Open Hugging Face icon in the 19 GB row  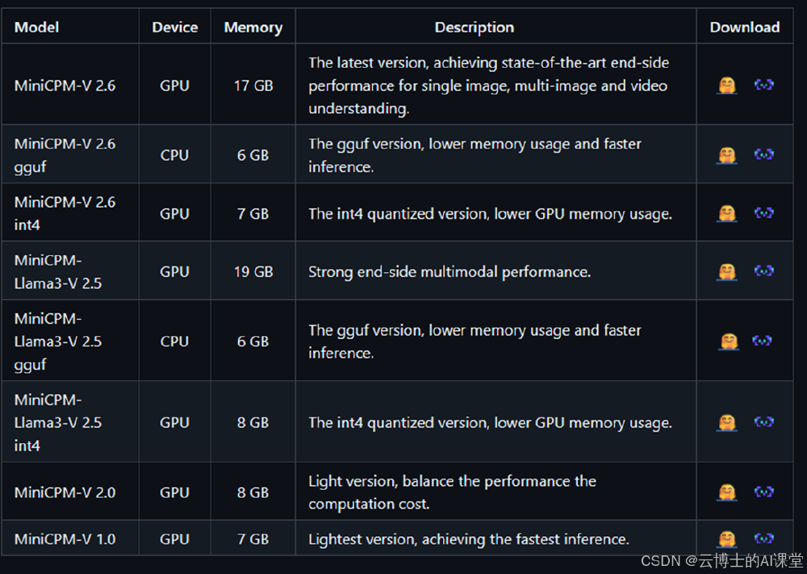[x=727, y=272]
